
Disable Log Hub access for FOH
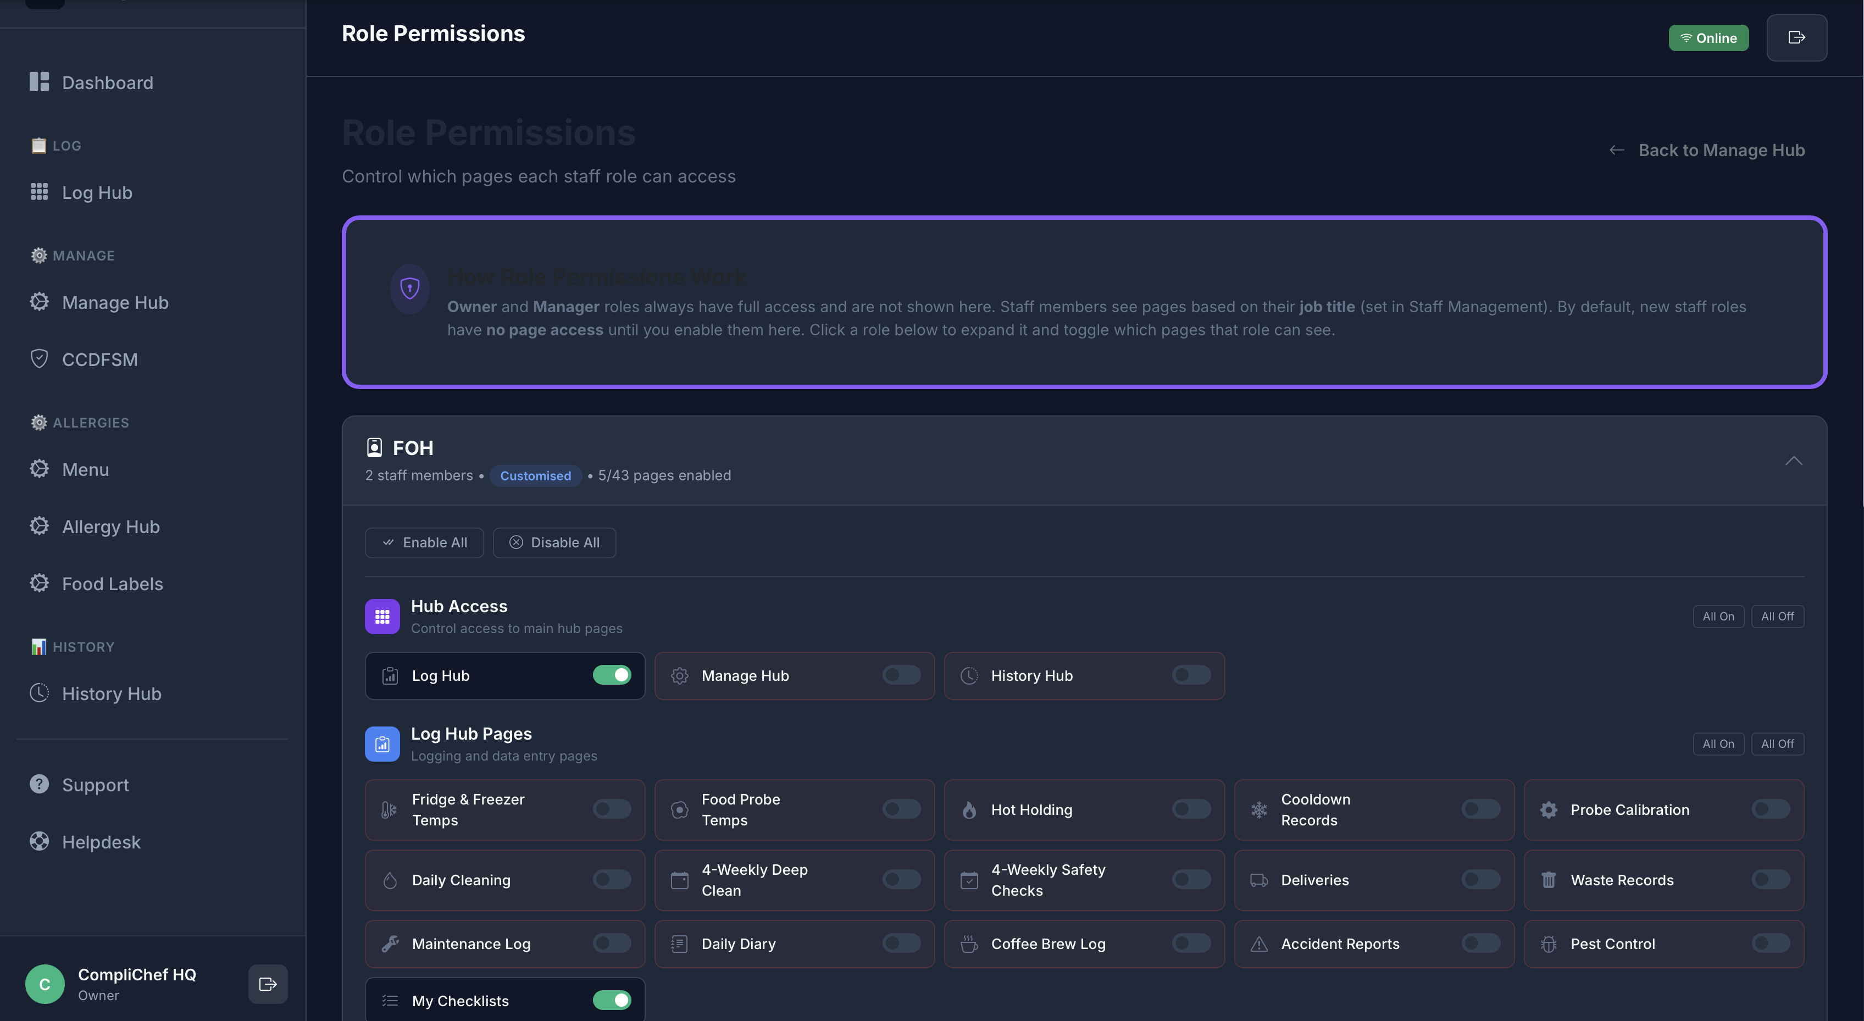(612, 675)
